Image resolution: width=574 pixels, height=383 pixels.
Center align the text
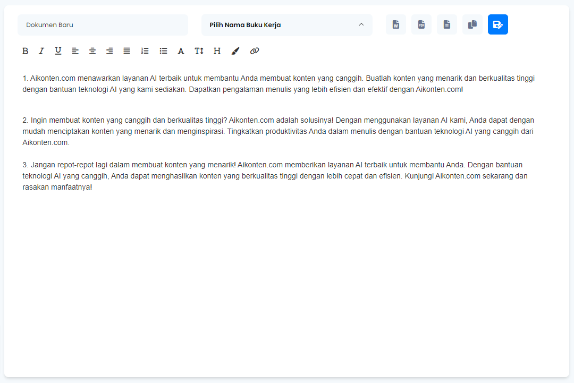click(92, 51)
